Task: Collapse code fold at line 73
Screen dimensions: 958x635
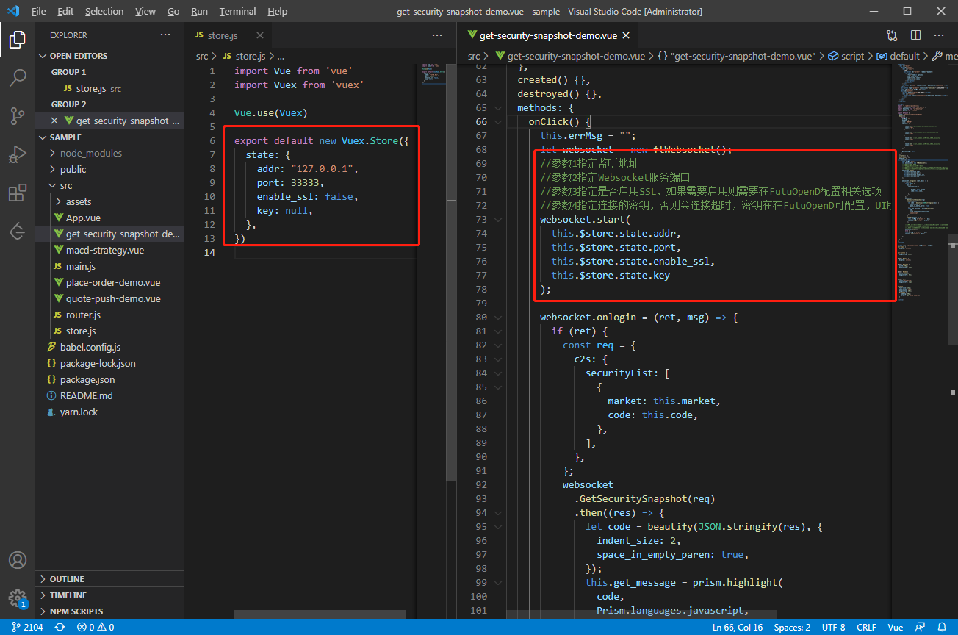Action: tap(499, 220)
